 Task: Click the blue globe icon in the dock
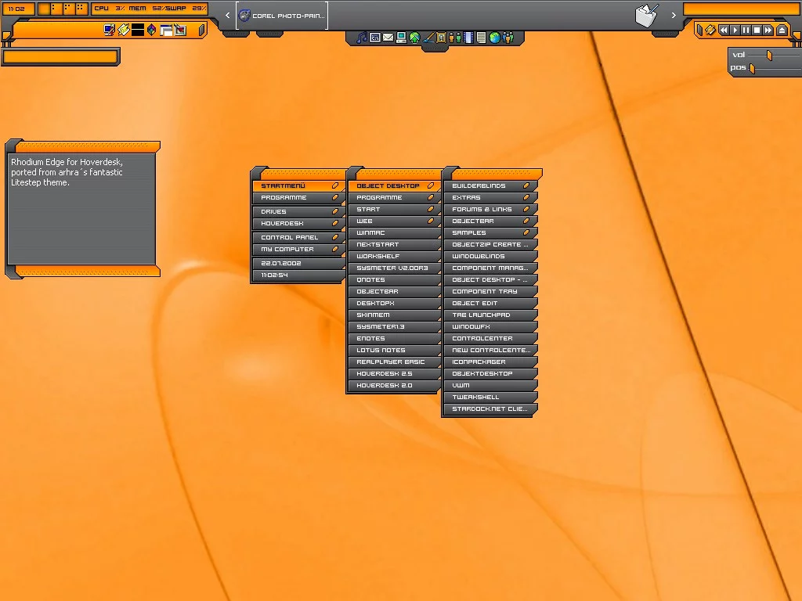point(494,38)
